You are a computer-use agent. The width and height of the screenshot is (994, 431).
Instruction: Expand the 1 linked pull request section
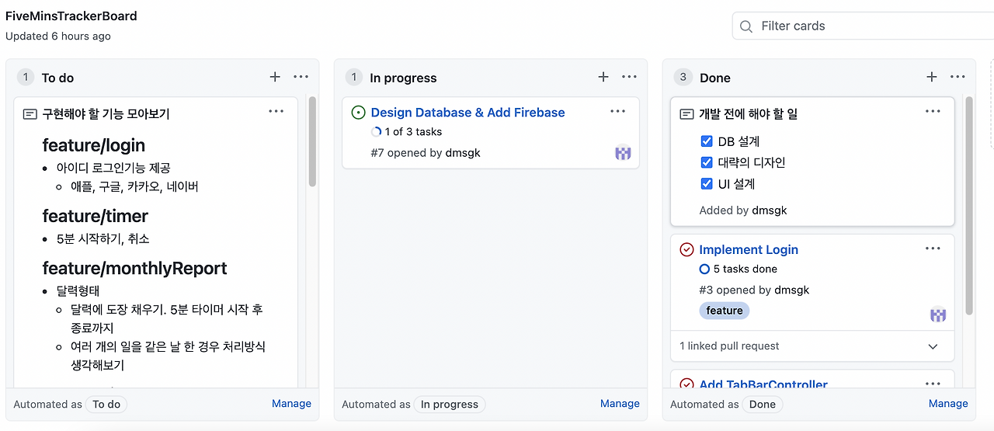pyautogui.click(x=933, y=346)
